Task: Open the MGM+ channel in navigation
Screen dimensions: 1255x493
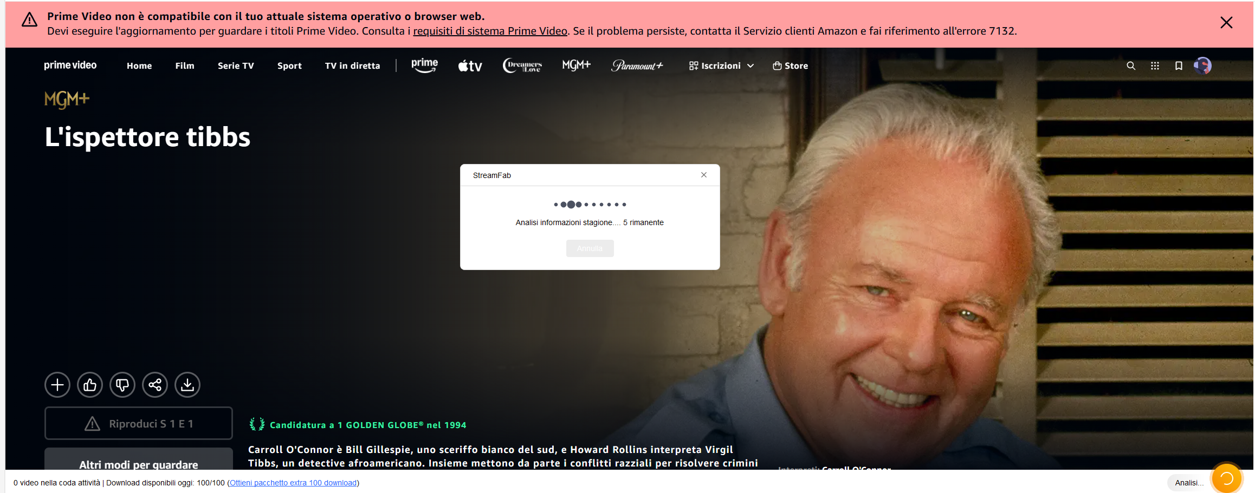Action: [576, 65]
